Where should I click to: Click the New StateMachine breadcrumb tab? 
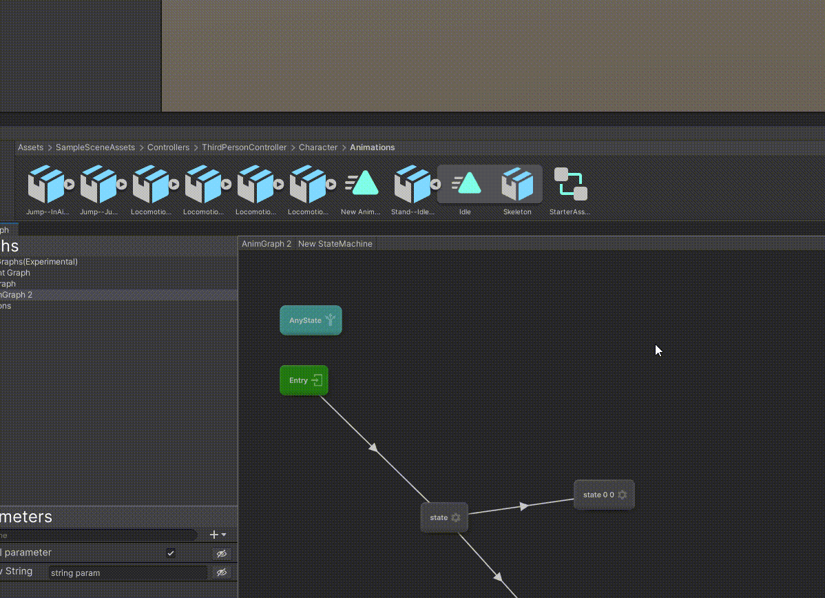click(x=335, y=244)
